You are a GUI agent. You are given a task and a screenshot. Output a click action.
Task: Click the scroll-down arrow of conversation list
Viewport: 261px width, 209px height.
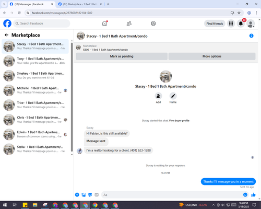(x=72, y=155)
